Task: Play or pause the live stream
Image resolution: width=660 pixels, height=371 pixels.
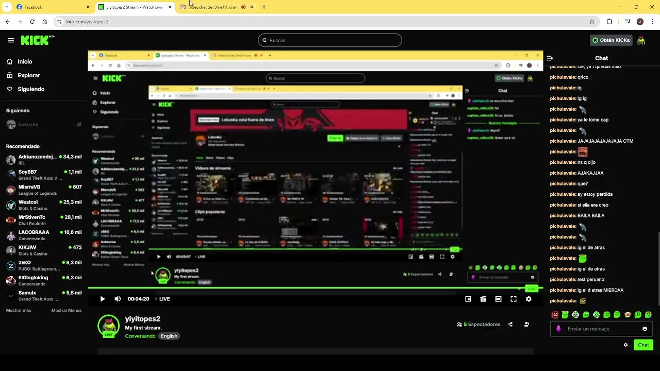Action: (x=103, y=299)
